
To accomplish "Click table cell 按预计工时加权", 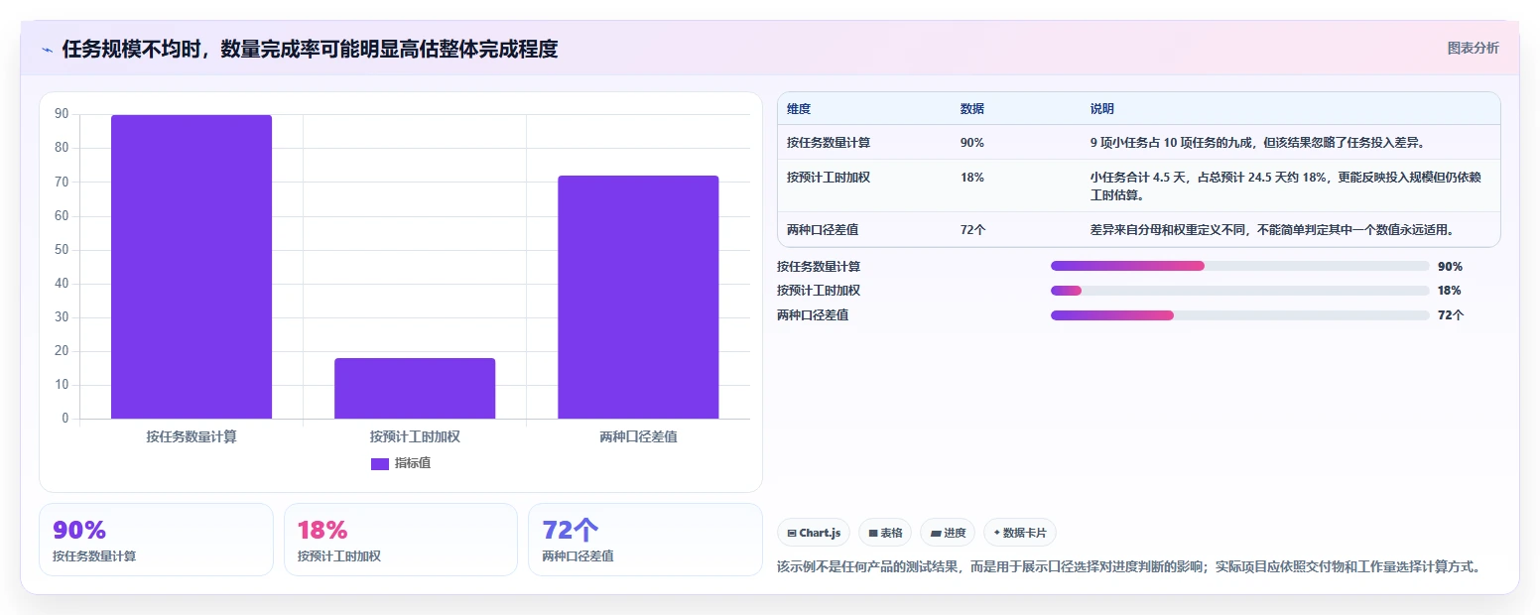I will tap(829, 178).
